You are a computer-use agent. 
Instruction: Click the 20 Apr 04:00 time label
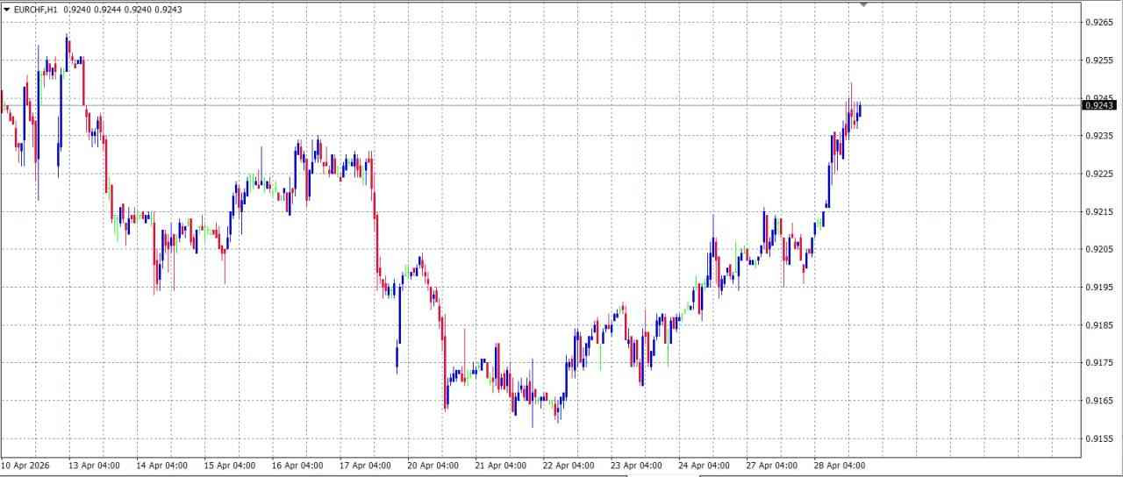[x=433, y=466]
